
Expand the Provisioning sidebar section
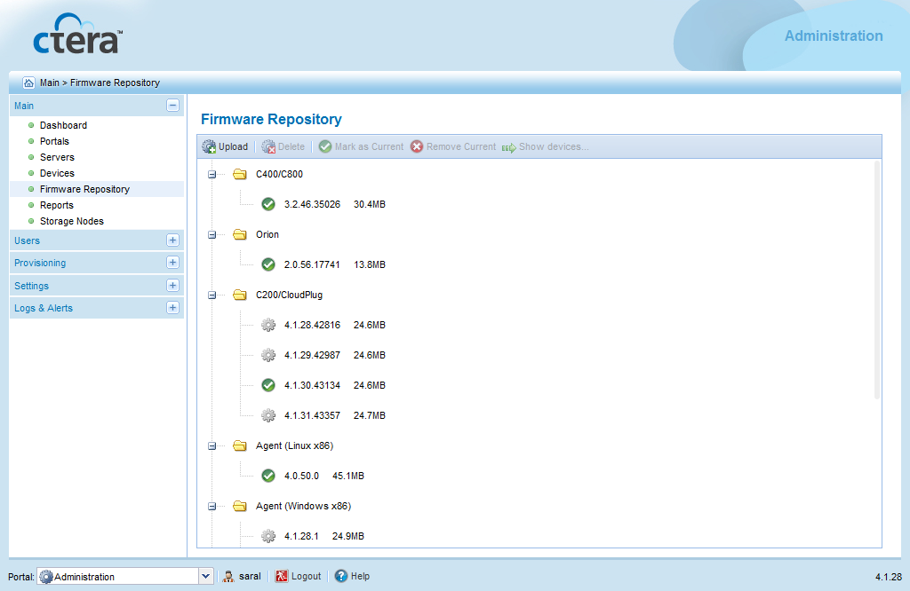pyautogui.click(x=173, y=263)
